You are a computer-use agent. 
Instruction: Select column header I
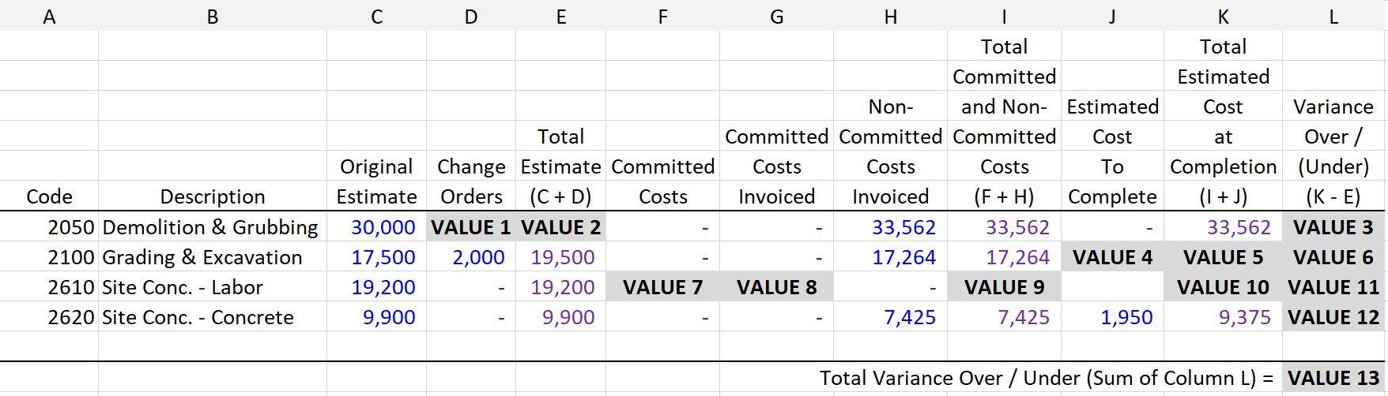click(1004, 16)
